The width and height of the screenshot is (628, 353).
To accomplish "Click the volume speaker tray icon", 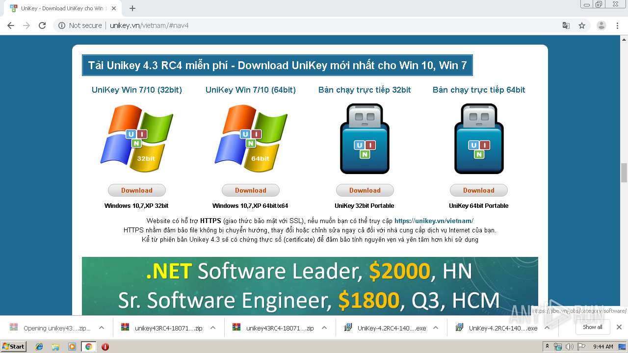I will pyautogui.click(x=570, y=347).
